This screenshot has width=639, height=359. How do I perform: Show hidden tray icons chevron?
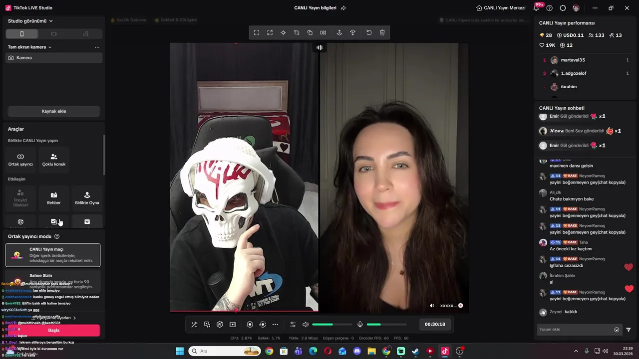pyautogui.click(x=576, y=351)
